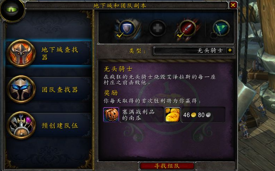Uncheck the damage role checkbox

(180, 35)
